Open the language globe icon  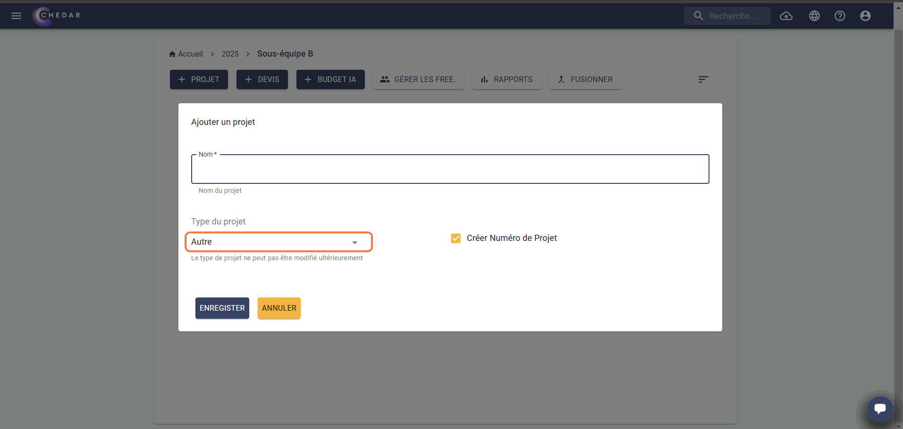pos(814,16)
